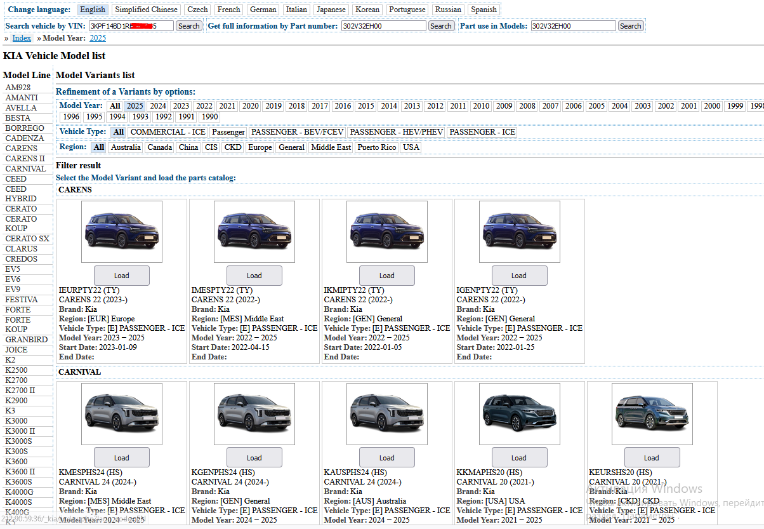Switch language to English
This screenshot has width=764, height=529.
point(93,10)
